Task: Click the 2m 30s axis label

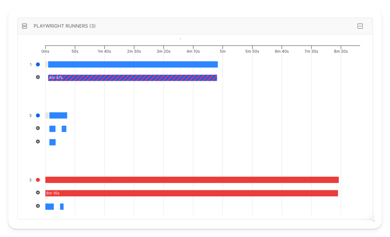Action: (134, 51)
